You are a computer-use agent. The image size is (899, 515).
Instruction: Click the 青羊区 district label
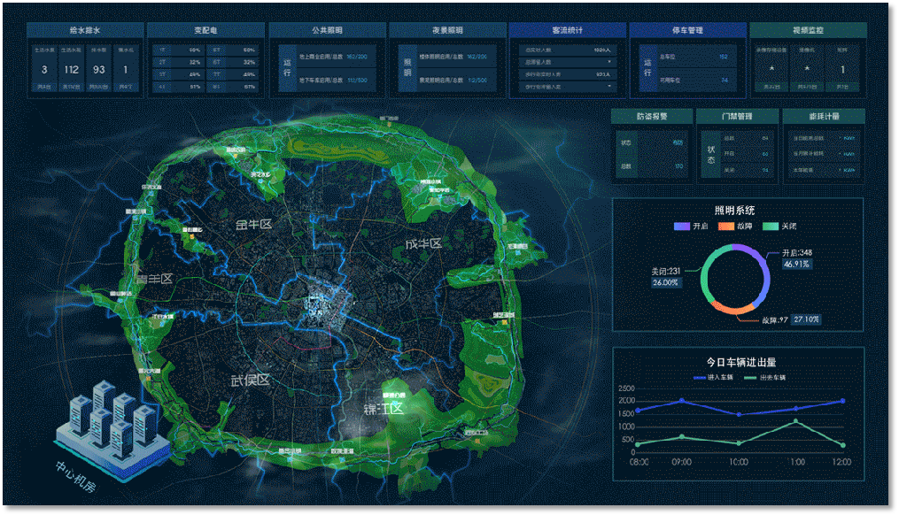[153, 279]
